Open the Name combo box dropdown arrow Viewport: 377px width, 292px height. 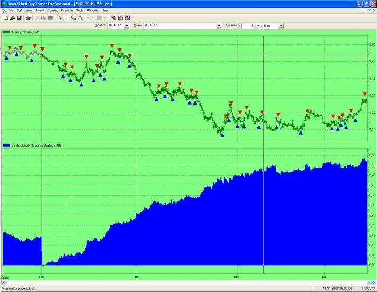tap(219, 25)
